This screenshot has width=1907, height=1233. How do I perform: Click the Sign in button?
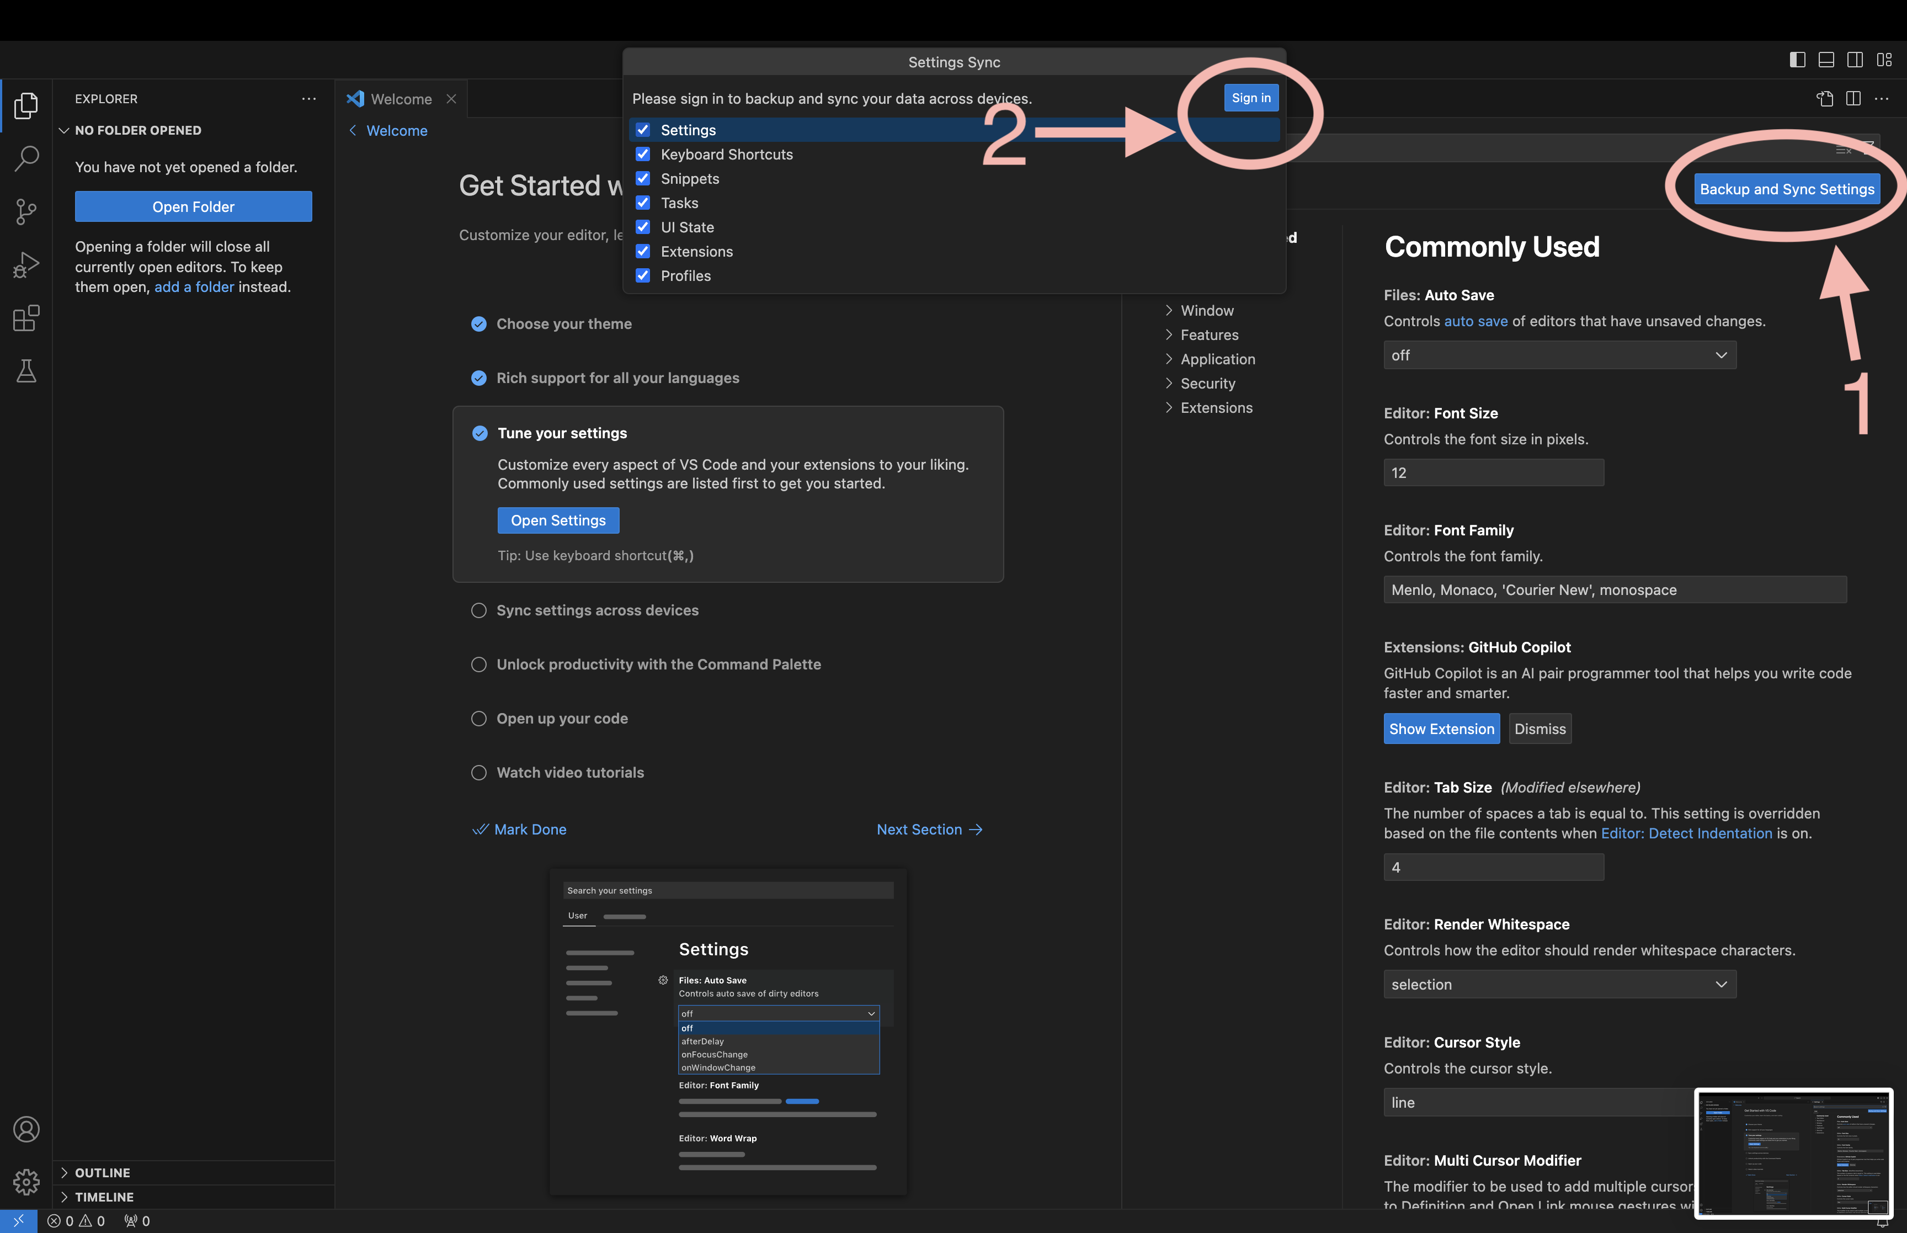point(1251,98)
